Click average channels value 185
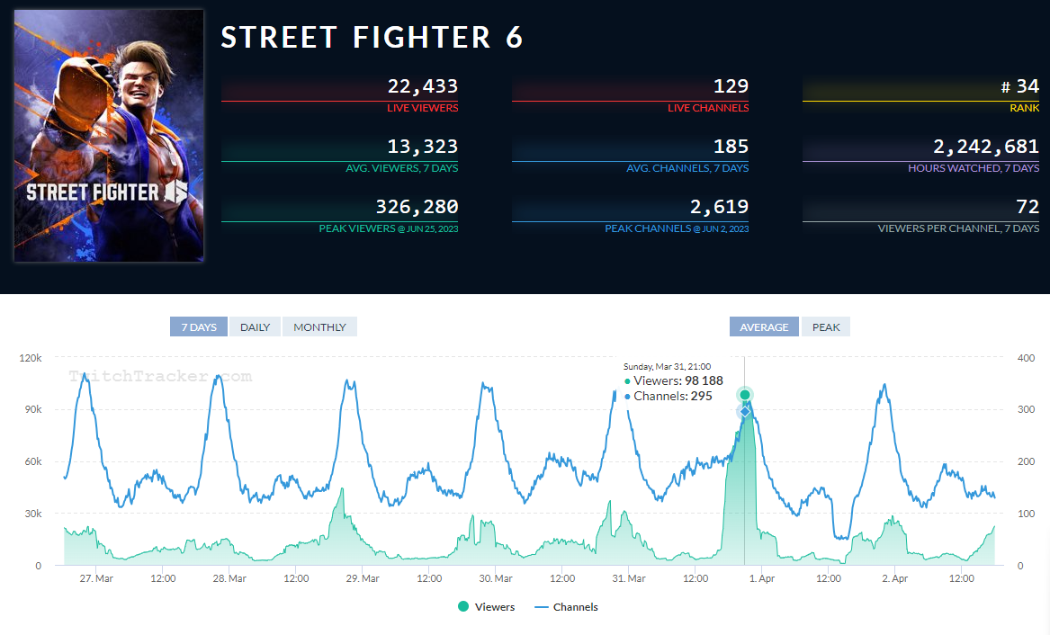Viewport: 1050px width, 635px height. tap(731, 147)
